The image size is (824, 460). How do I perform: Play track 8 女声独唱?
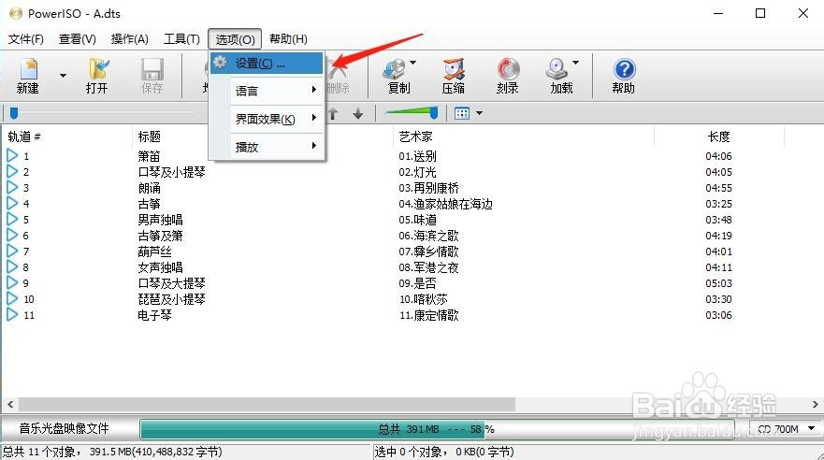tap(12, 266)
